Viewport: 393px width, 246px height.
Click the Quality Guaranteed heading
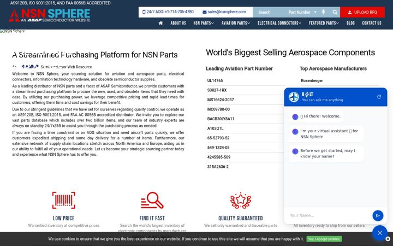(x=241, y=218)
